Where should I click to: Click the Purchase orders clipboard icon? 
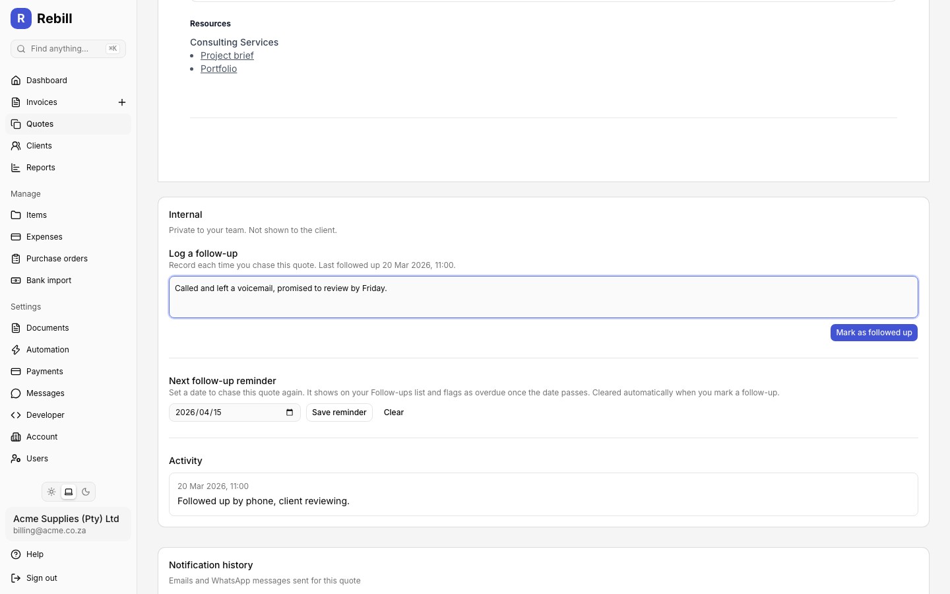point(16,259)
